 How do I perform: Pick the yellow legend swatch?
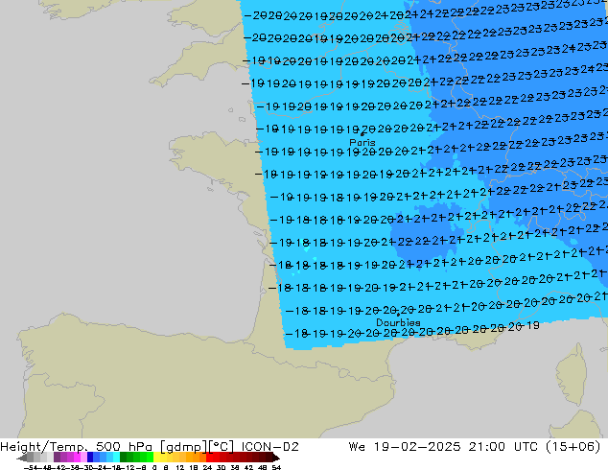(156, 457)
